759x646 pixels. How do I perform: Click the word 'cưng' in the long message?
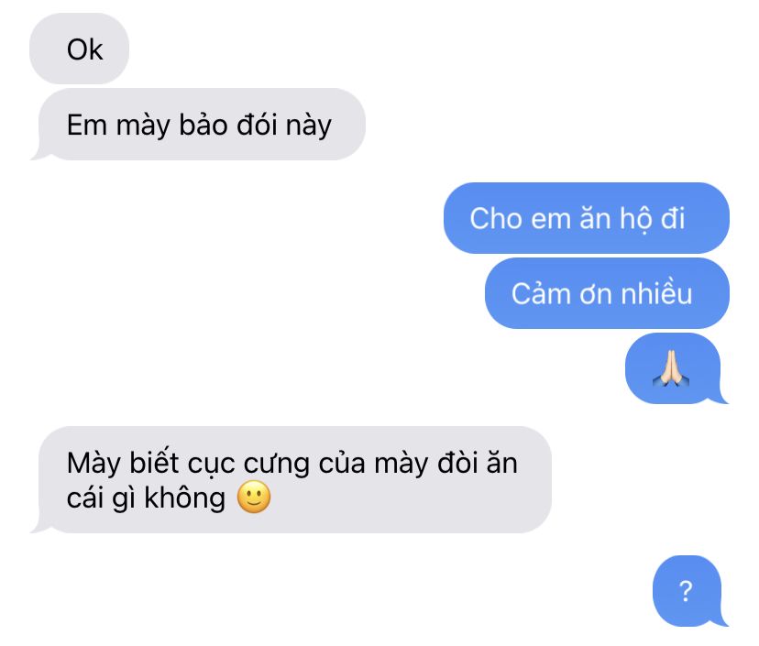click(x=277, y=464)
